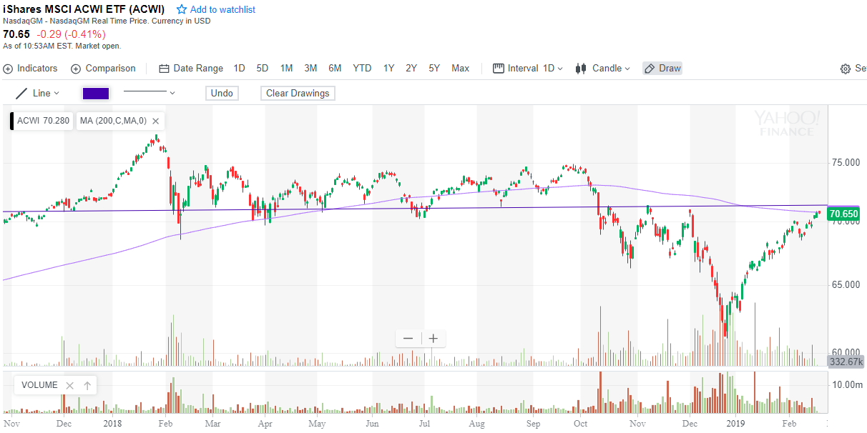Click the 10.00m volume axis label
The width and height of the screenshot is (867, 433).
point(846,384)
